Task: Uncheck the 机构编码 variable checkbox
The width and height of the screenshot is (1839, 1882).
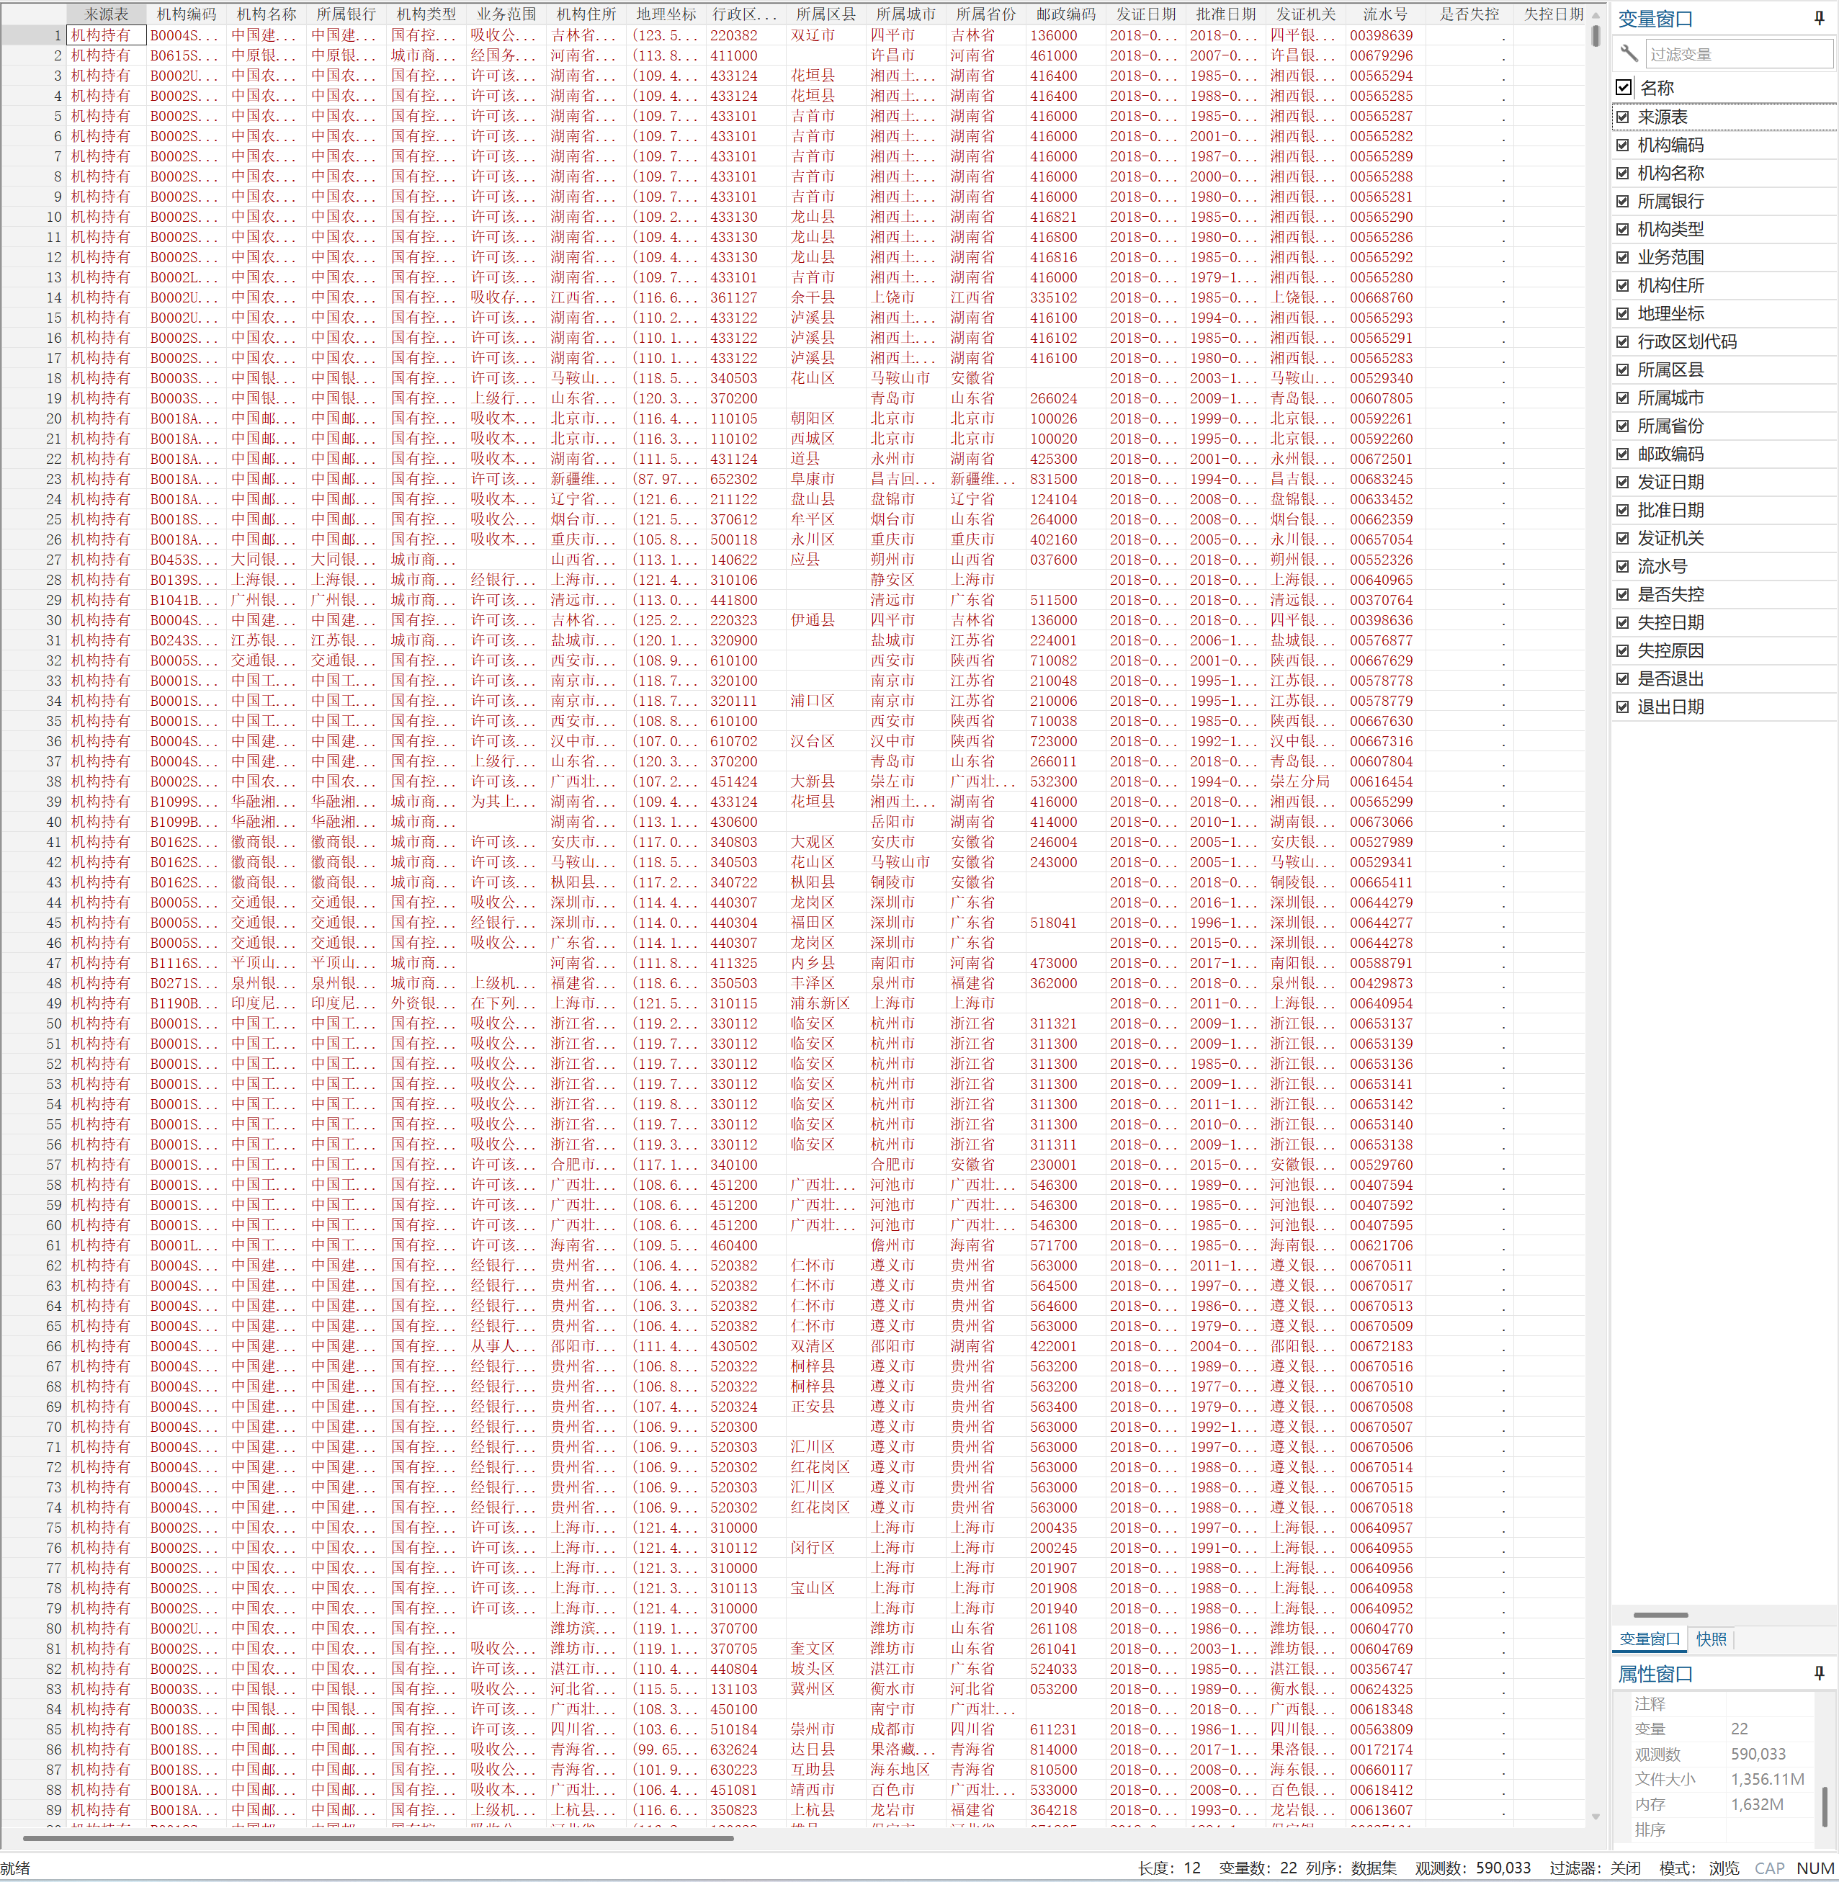Action: click(1623, 145)
